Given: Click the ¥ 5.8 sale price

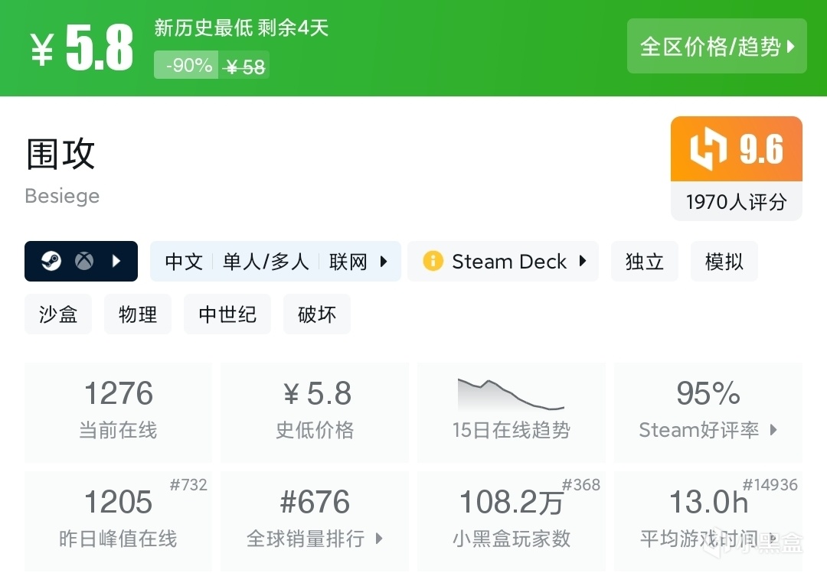Looking at the screenshot, I should coord(83,49).
